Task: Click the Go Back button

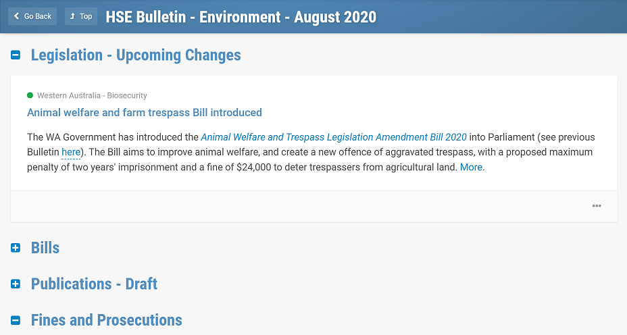Action: coord(32,16)
